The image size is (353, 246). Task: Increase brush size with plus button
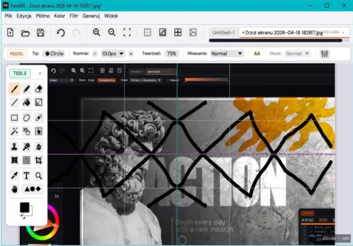[x=131, y=53]
